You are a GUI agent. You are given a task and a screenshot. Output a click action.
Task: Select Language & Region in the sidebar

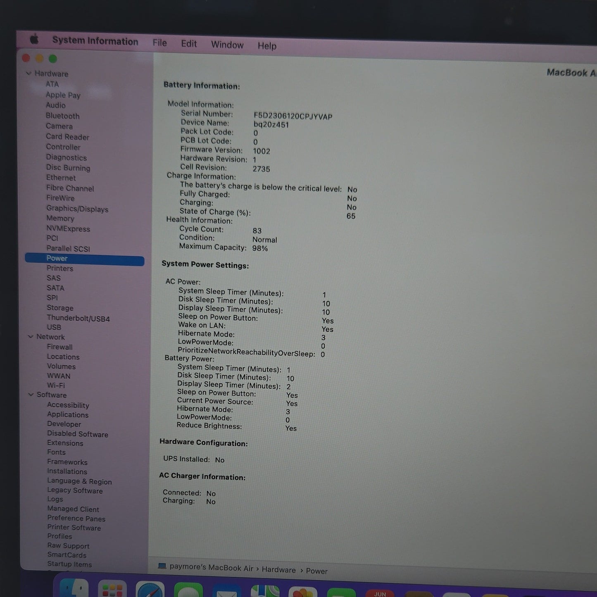click(79, 481)
